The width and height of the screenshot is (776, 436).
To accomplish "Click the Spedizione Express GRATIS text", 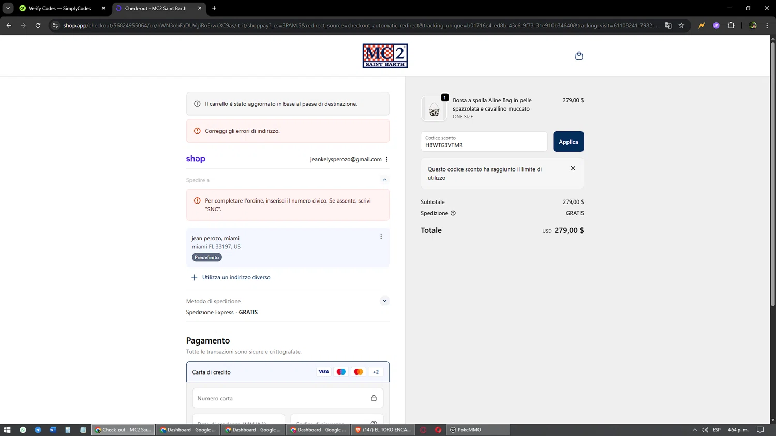I will tap(222, 312).
